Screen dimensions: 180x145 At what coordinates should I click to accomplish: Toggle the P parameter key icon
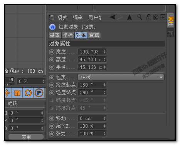pyautogui.click(x=39, y=93)
